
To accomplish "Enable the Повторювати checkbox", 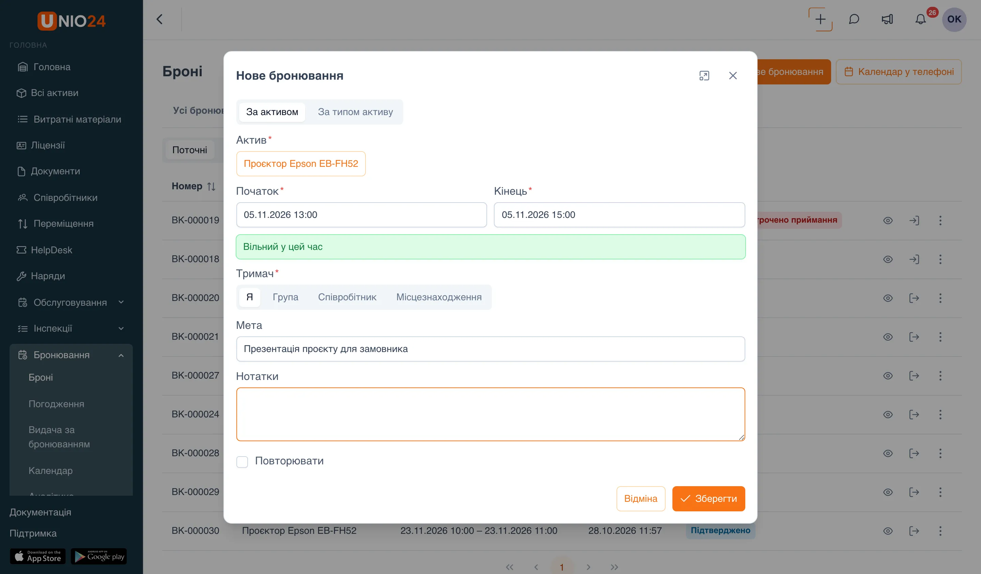I will pos(242,462).
